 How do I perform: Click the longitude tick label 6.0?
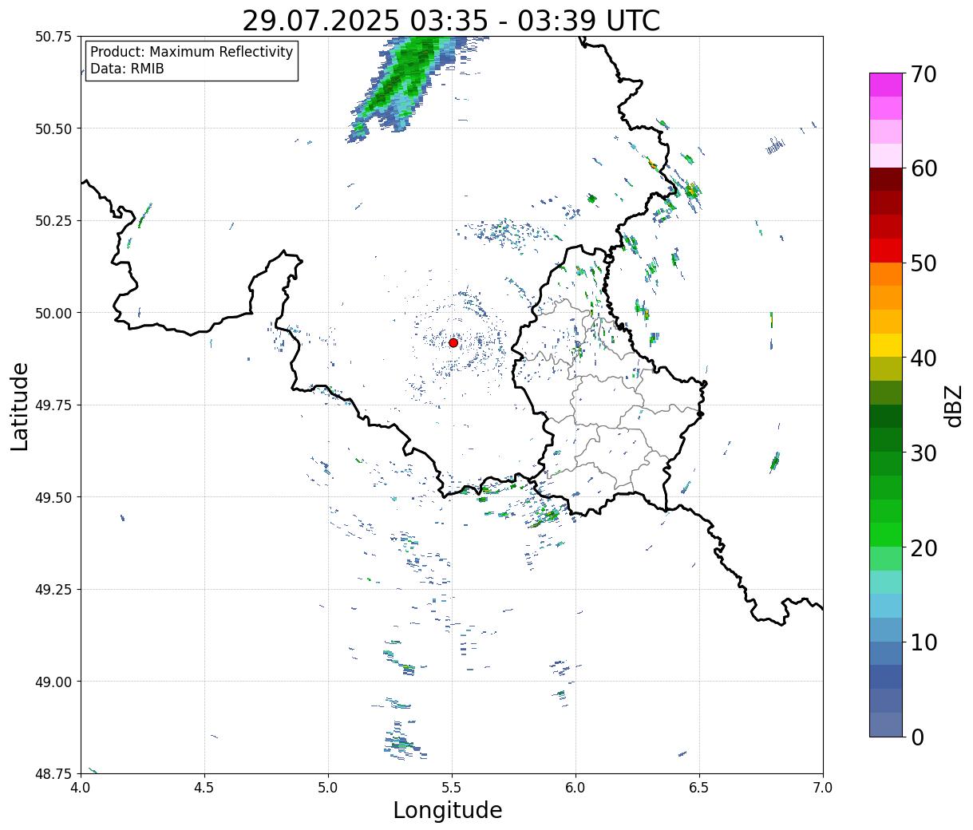click(575, 787)
